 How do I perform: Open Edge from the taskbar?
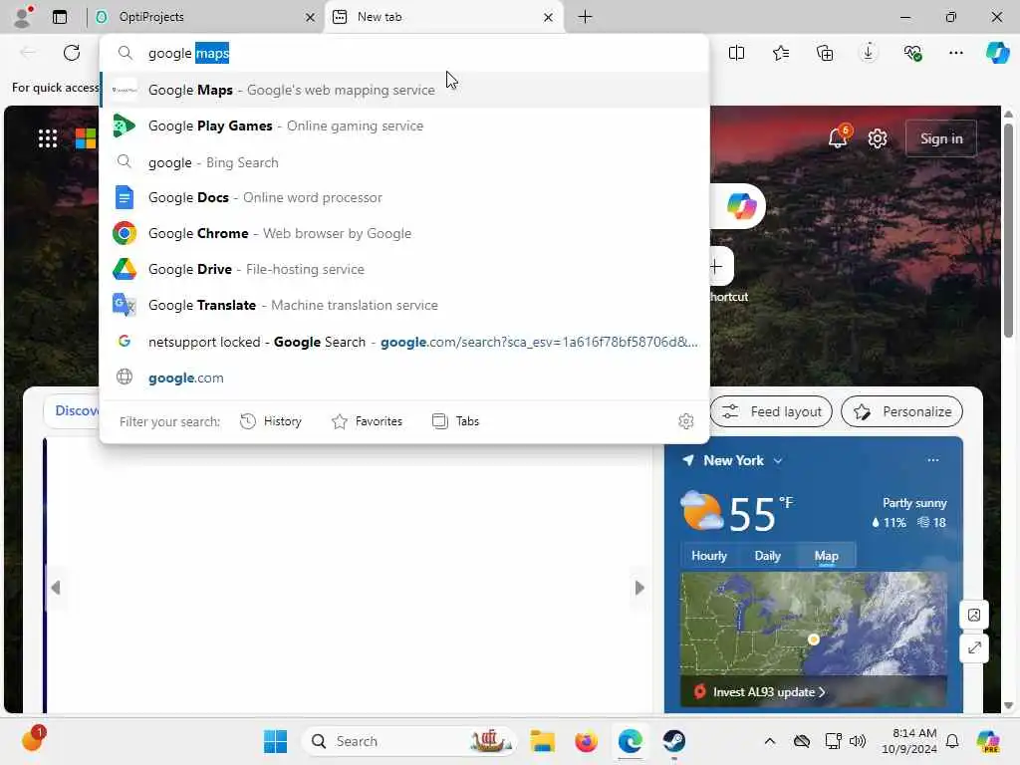point(630,741)
